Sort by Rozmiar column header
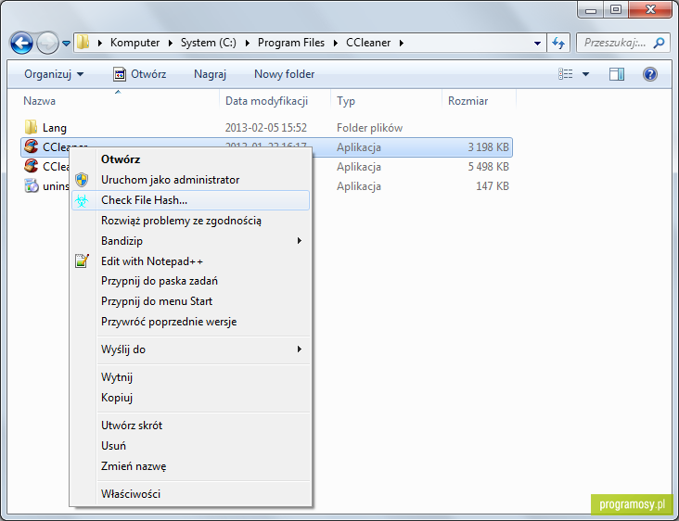This screenshot has height=521, width=679. pos(468,101)
